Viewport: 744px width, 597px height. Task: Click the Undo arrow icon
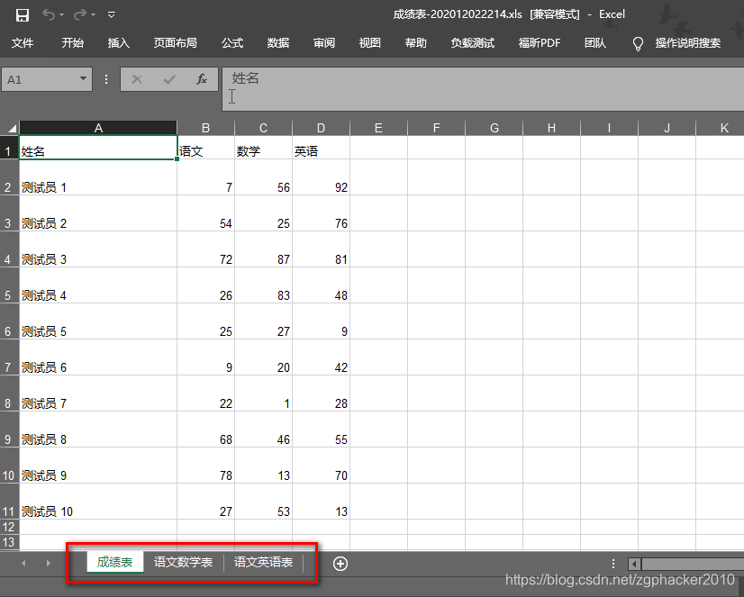[49, 14]
